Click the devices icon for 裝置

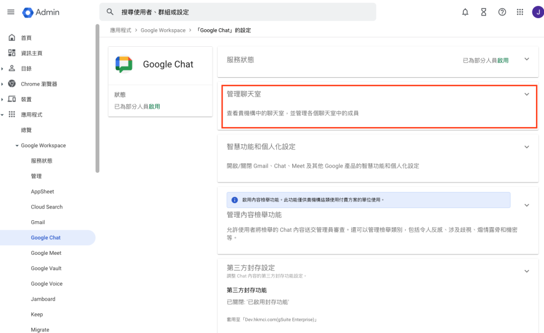coord(12,99)
